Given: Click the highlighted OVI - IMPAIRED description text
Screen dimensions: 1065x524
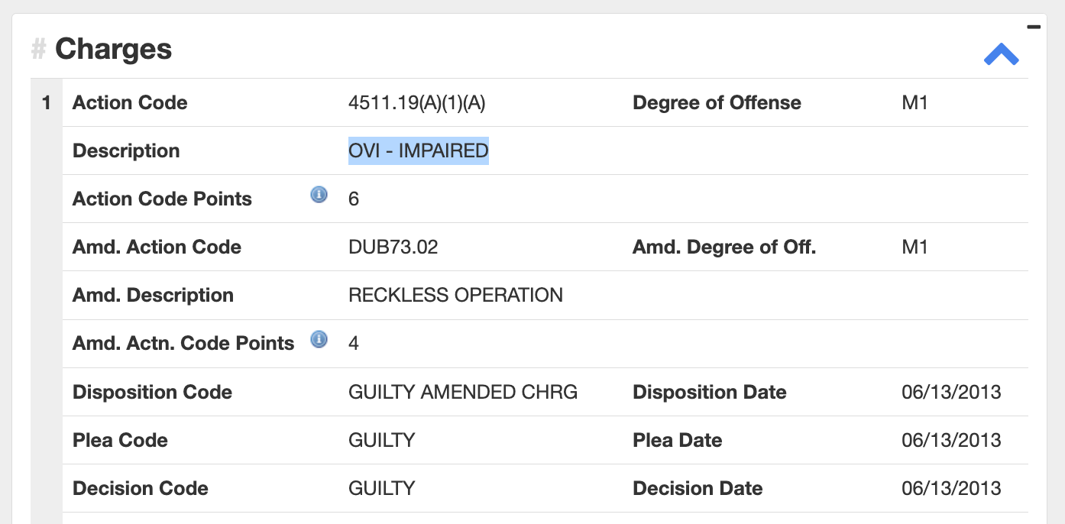Looking at the screenshot, I should 418,150.
